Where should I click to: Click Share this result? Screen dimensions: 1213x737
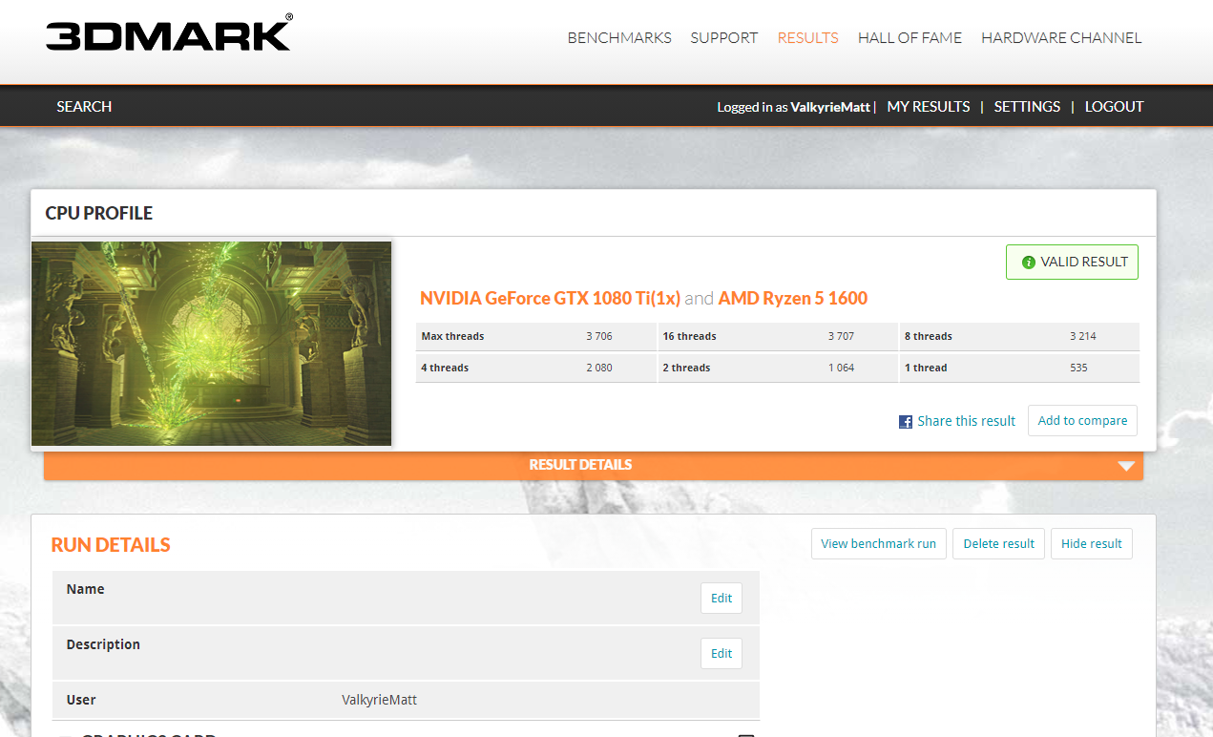(966, 421)
